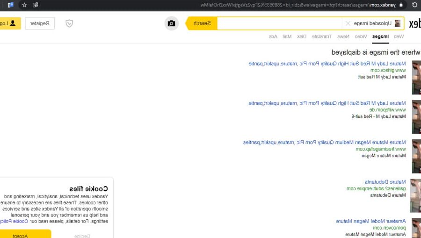Open the www.girlscv.com result domain link
Image resolution: width=421 pixels, height=238 pixels.
point(388,70)
